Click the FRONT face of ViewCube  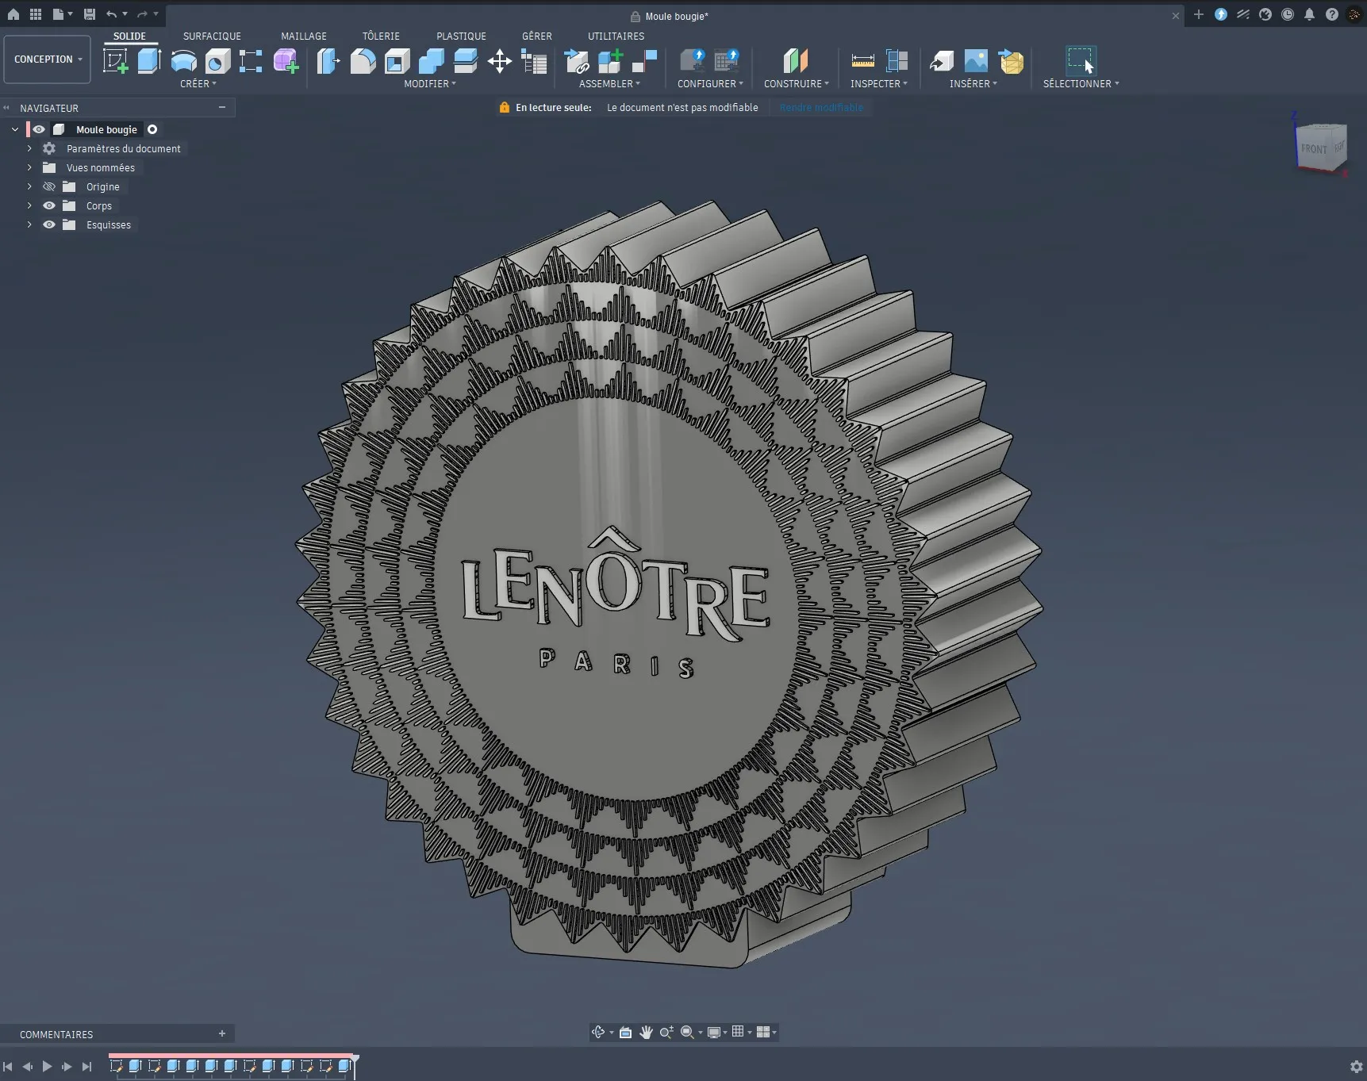1313,149
